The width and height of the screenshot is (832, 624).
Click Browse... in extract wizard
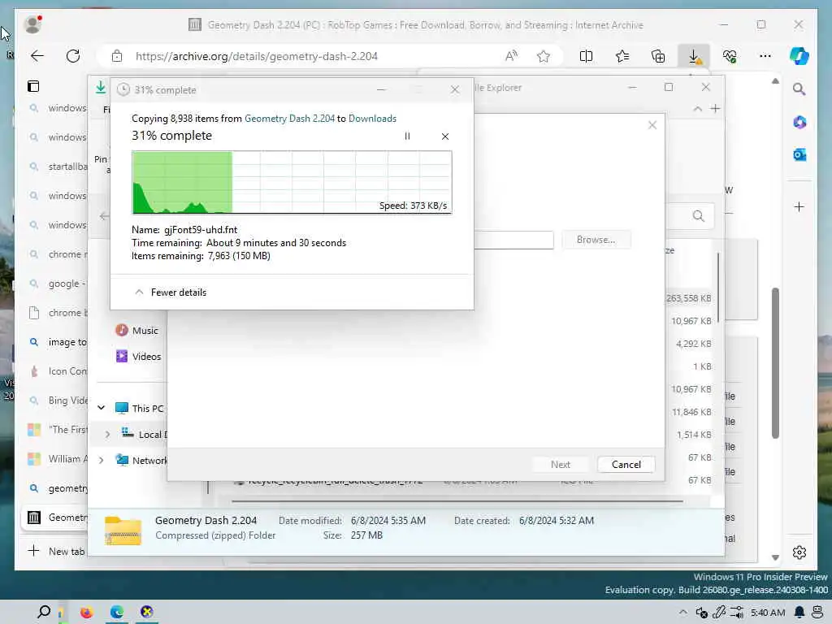coord(596,240)
